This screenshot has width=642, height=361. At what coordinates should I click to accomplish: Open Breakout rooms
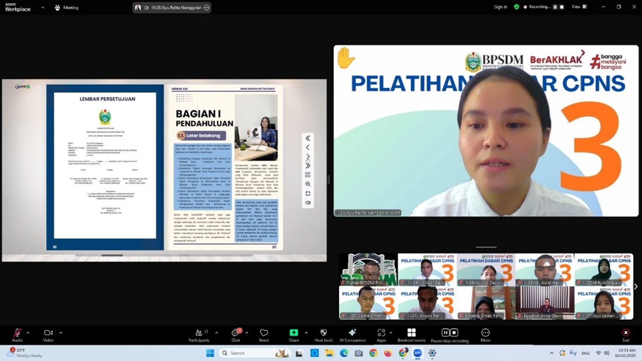pyautogui.click(x=411, y=334)
